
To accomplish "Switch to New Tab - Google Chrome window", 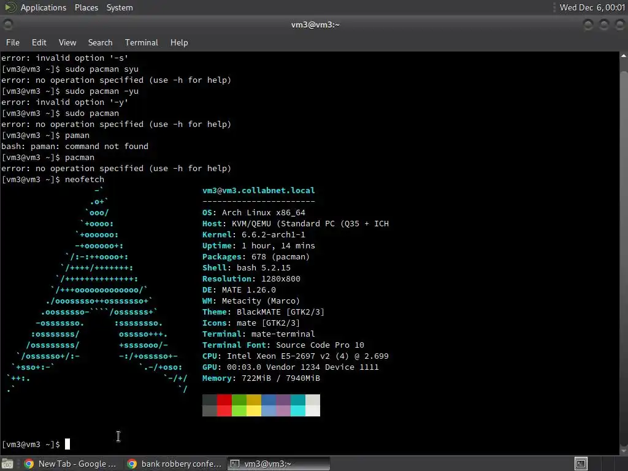I will click(x=70, y=464).
